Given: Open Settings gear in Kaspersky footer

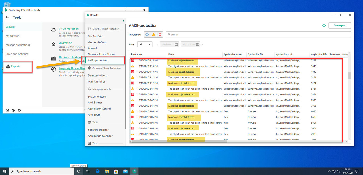Looking at the screenshot, I should pyautogui.click(x=13, y=110).
